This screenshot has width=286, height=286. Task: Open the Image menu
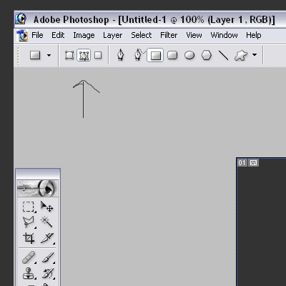(84, 35)
